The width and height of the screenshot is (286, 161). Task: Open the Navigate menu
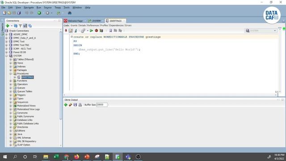29,8
